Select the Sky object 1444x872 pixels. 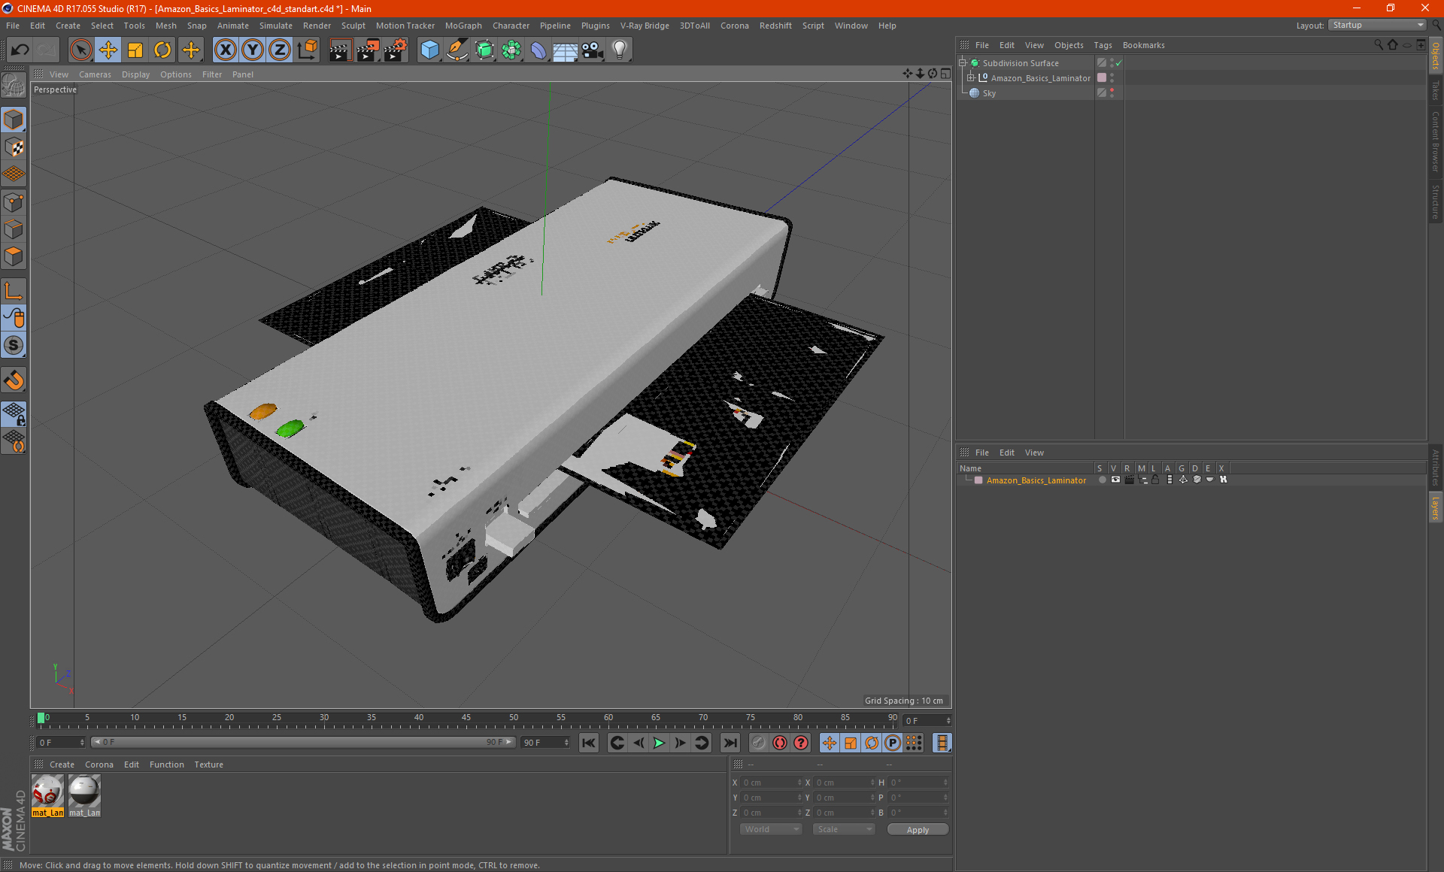(x=989, y=93)
